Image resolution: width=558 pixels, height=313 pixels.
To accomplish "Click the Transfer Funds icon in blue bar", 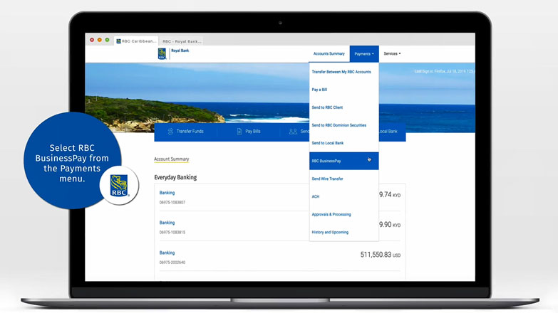I will (170, 132).
